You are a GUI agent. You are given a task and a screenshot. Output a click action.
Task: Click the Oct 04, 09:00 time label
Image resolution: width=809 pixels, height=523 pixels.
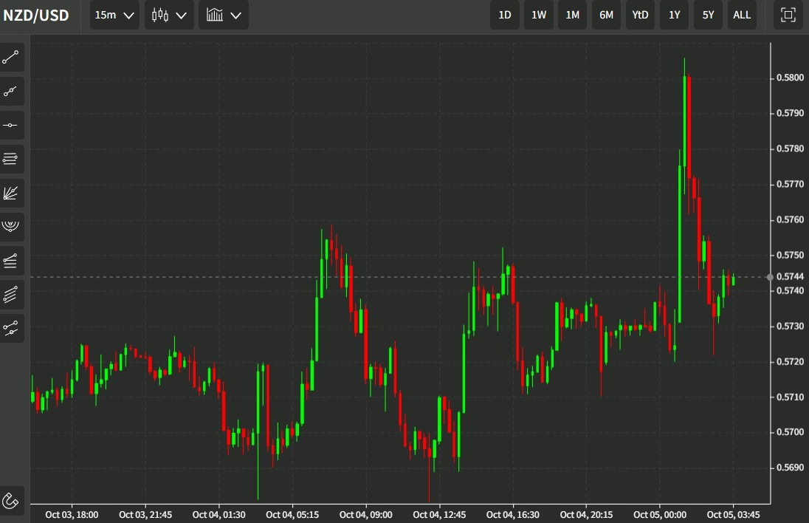(x=366, y=515)
